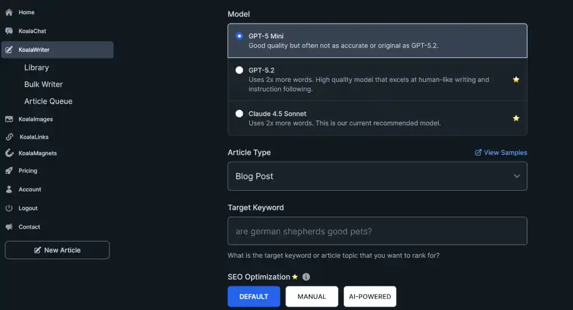Click the Claude 4.5 Sonnet description text
Screen dimensions: 573x310
pyautogui.click(x=344, y=123)
